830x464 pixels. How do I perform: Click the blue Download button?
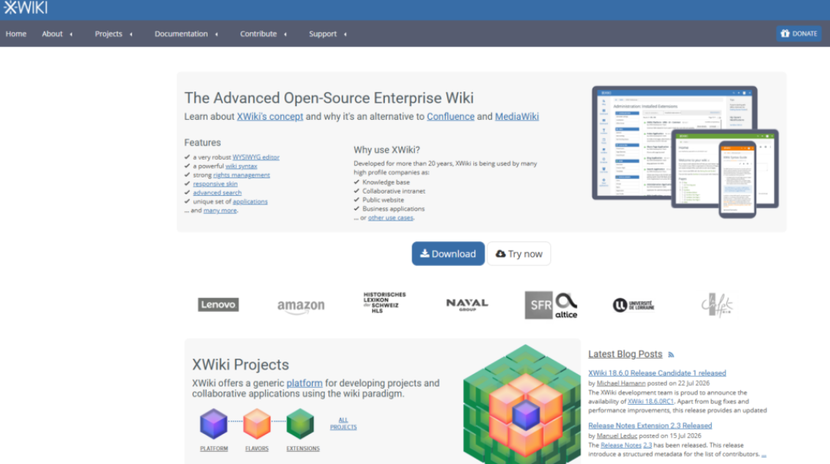click(x=448, y=254)
